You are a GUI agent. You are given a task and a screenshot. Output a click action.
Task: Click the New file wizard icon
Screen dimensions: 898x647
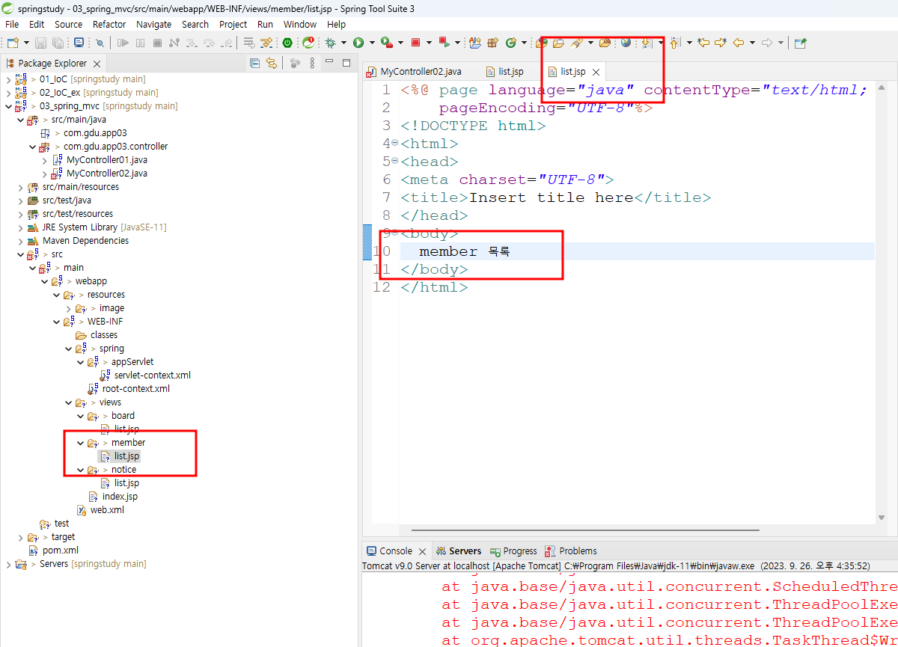[13, 43]
